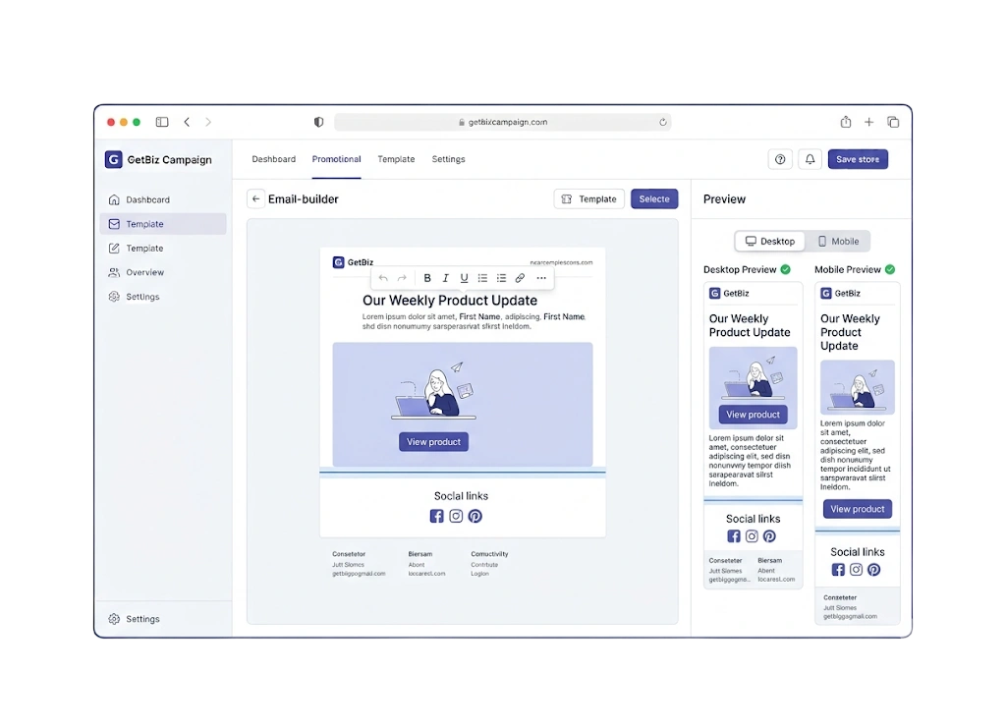Click the Selecte button
Viewport: 1006px width, 728px height.
coord(654,198)
